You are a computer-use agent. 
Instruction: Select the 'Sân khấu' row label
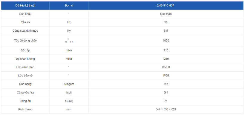25,14
